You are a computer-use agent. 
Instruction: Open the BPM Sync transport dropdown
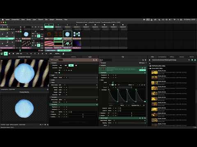point(143,63)
